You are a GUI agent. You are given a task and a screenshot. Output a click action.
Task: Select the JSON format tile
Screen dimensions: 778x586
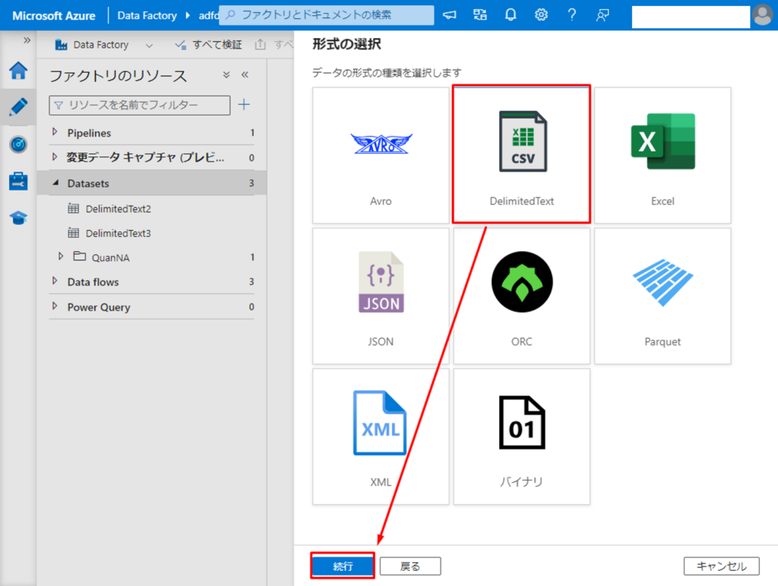(381, 296)
